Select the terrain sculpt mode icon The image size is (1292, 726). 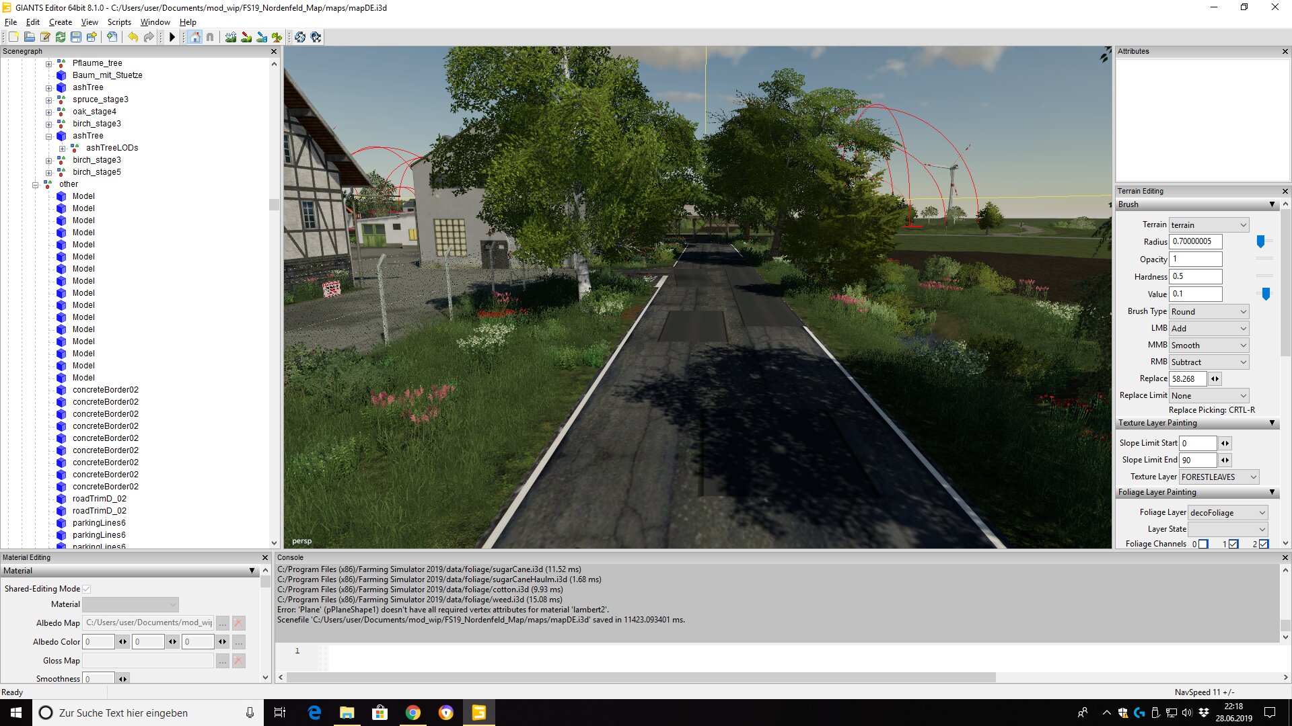click(x=231, y=37)
